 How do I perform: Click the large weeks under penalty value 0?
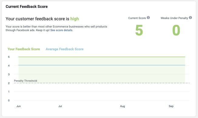tap(176, 30)
